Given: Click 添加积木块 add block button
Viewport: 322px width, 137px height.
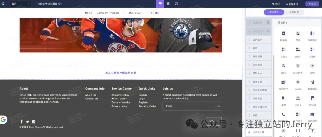Looking at the screenshot, I should coord(258,132).
